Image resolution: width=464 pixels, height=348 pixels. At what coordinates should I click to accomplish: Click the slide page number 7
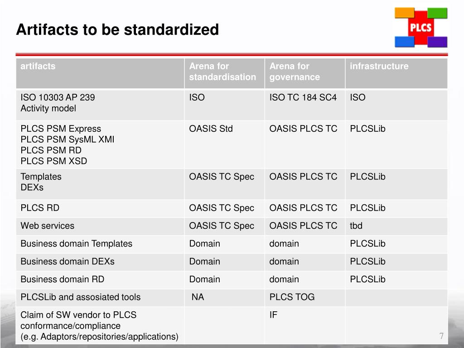[441, 336]
